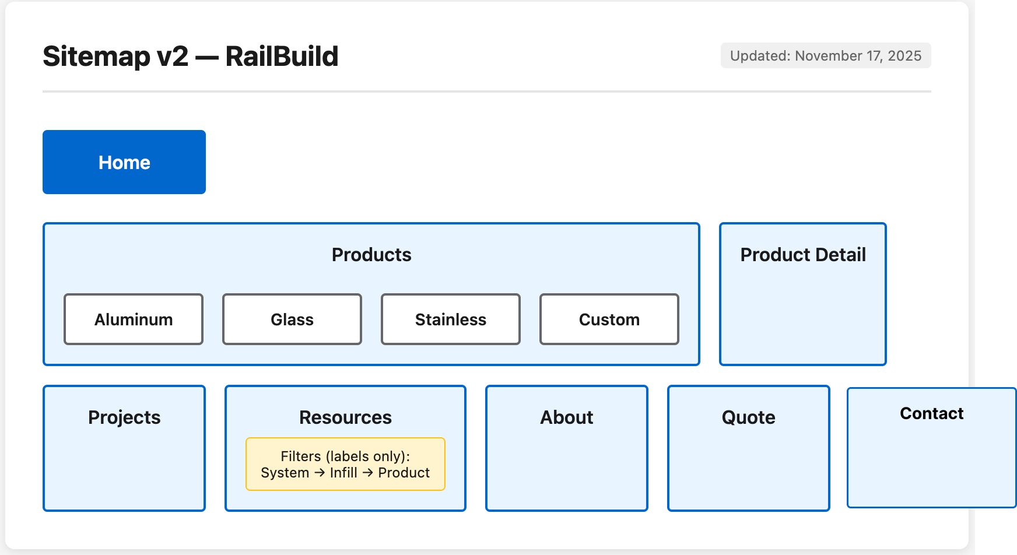Open the Quote page box
This screenshot has width=1017, height=555.
click(748, 448)
